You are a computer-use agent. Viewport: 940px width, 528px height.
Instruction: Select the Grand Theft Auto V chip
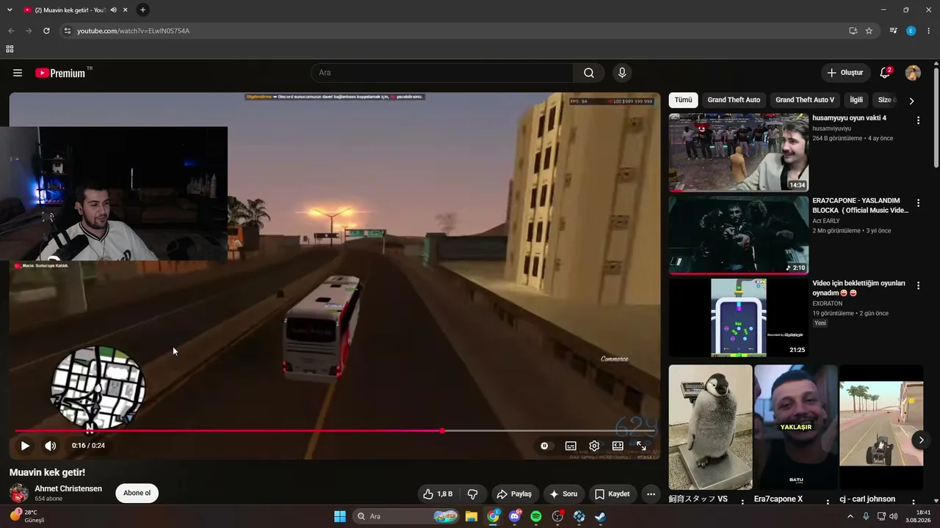click(x=805, y=100)
